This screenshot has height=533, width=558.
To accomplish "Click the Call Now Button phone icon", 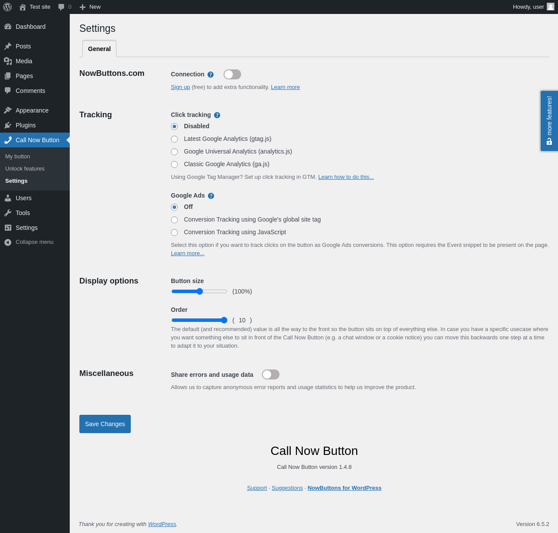I will click(8, 140).
